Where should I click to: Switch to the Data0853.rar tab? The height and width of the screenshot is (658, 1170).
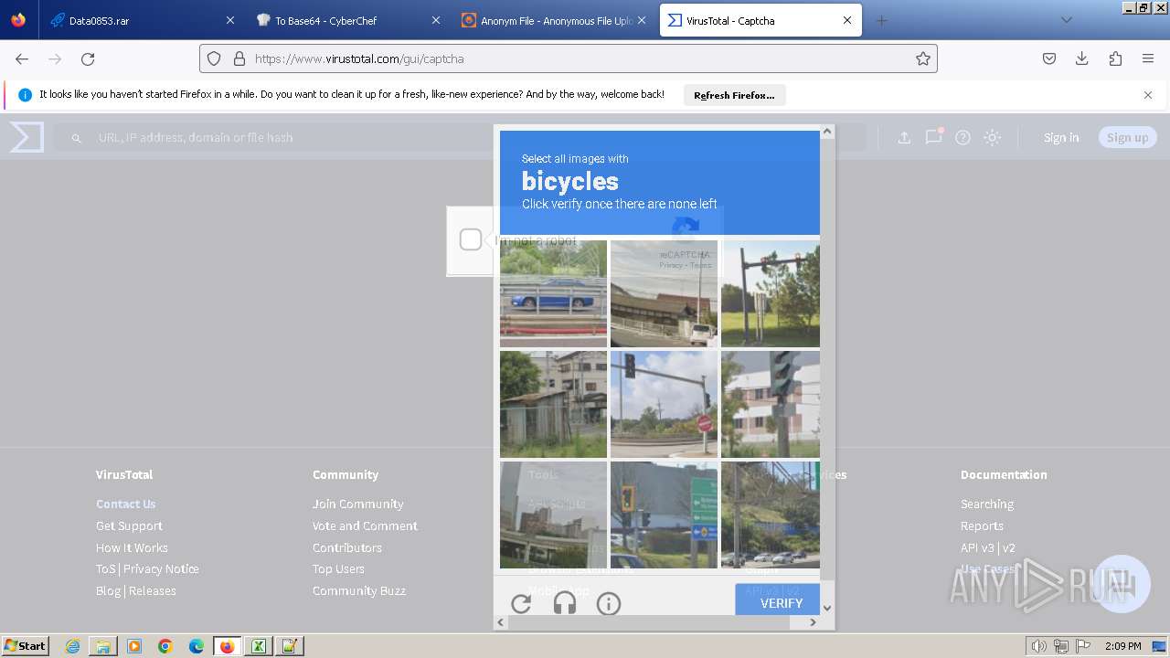tap(143, 20)
